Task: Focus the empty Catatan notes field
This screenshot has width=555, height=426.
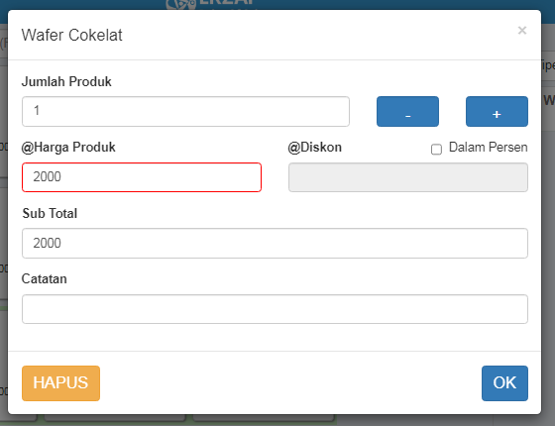Action: (276, 309)
